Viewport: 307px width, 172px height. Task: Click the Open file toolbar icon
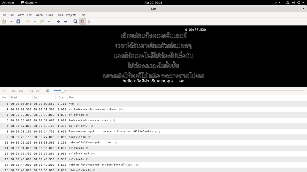[4, 21]
